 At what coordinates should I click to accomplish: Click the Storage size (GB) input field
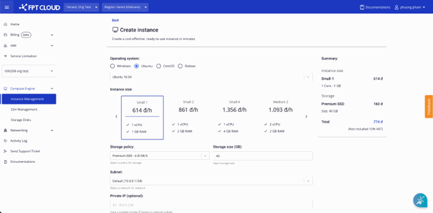point(263,156)
